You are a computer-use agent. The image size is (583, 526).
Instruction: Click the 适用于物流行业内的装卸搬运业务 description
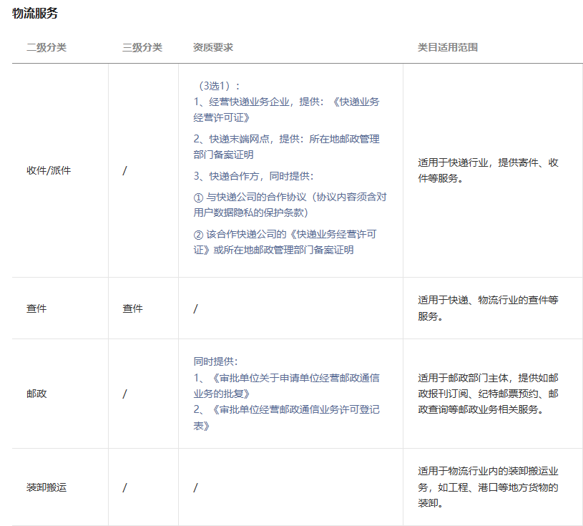(x=488, y=487)
